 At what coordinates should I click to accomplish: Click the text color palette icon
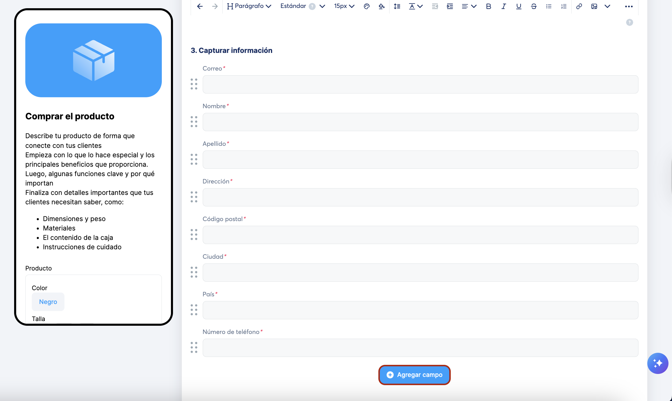tap(367, 6)
